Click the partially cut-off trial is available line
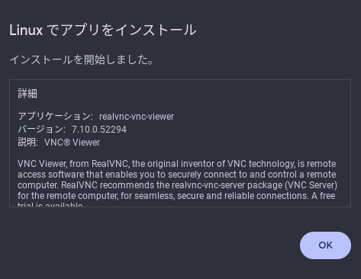Screen dimensions: 361x279 pos(50,204)
